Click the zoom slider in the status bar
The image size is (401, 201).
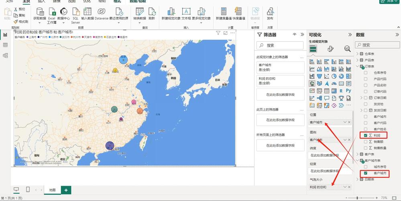point(363,198)
